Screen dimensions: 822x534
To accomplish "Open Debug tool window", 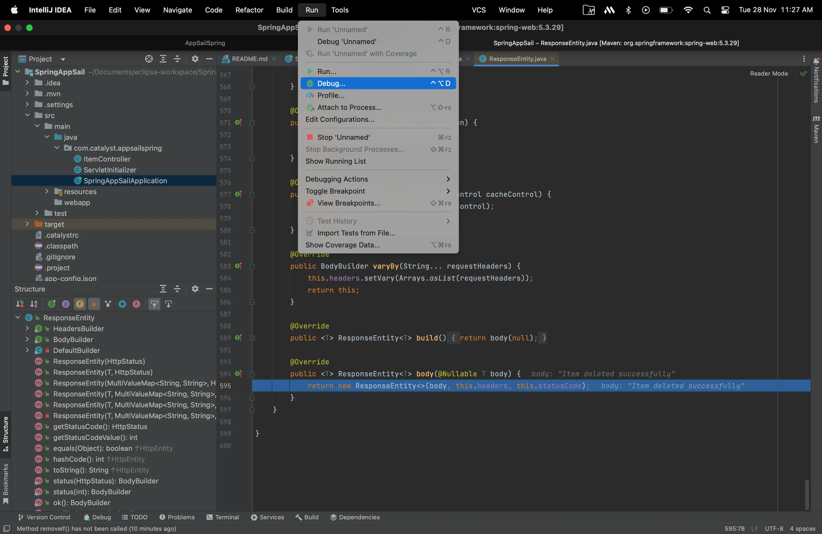I will (97, 517).
